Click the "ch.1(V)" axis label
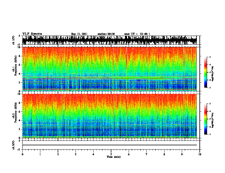Viewport: 225px width, 173px height. pos(14,40)
